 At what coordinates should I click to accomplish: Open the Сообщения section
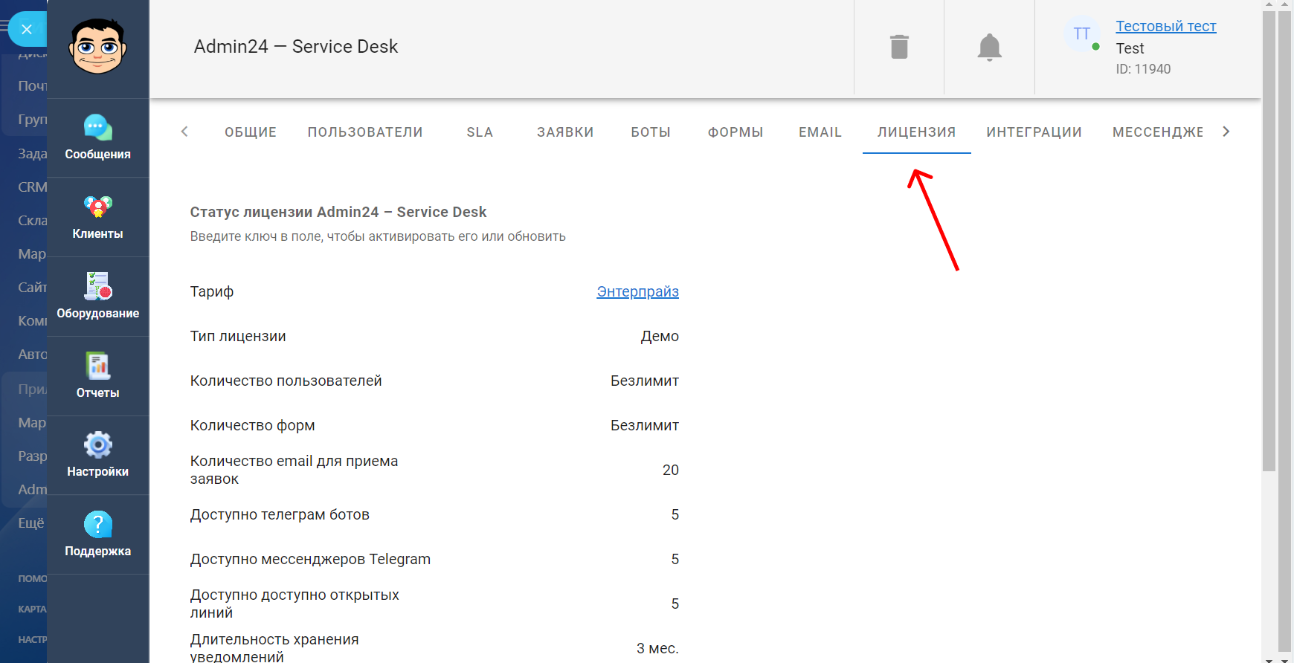point(97,138)
